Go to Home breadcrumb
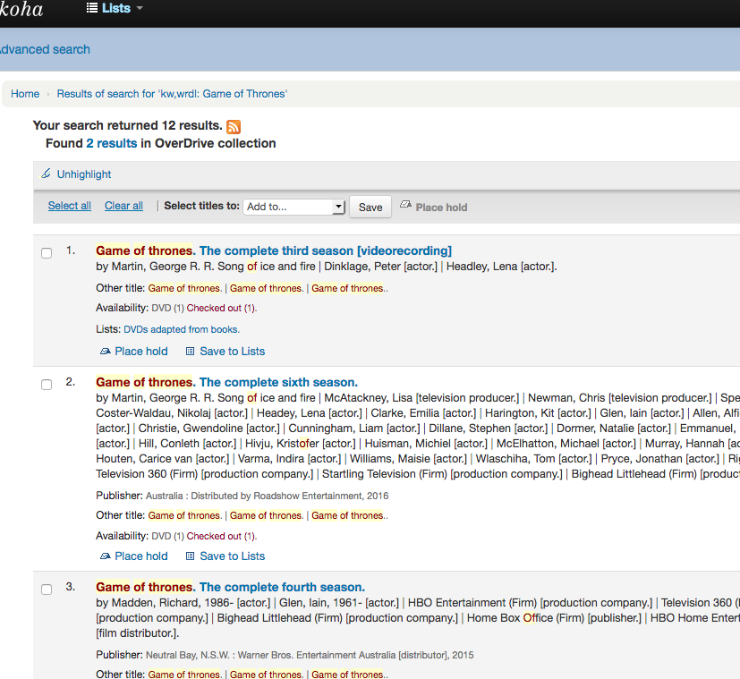The width and height of the screenshot is (740, 679). tap(25, 94)
